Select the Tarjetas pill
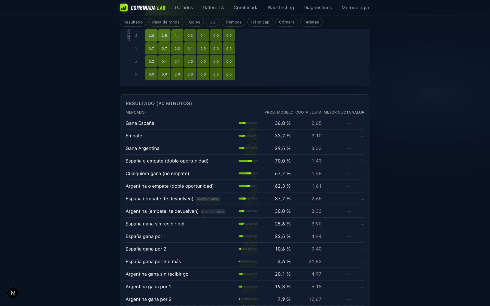The image size is (490, 306). [x=311, y=22]
